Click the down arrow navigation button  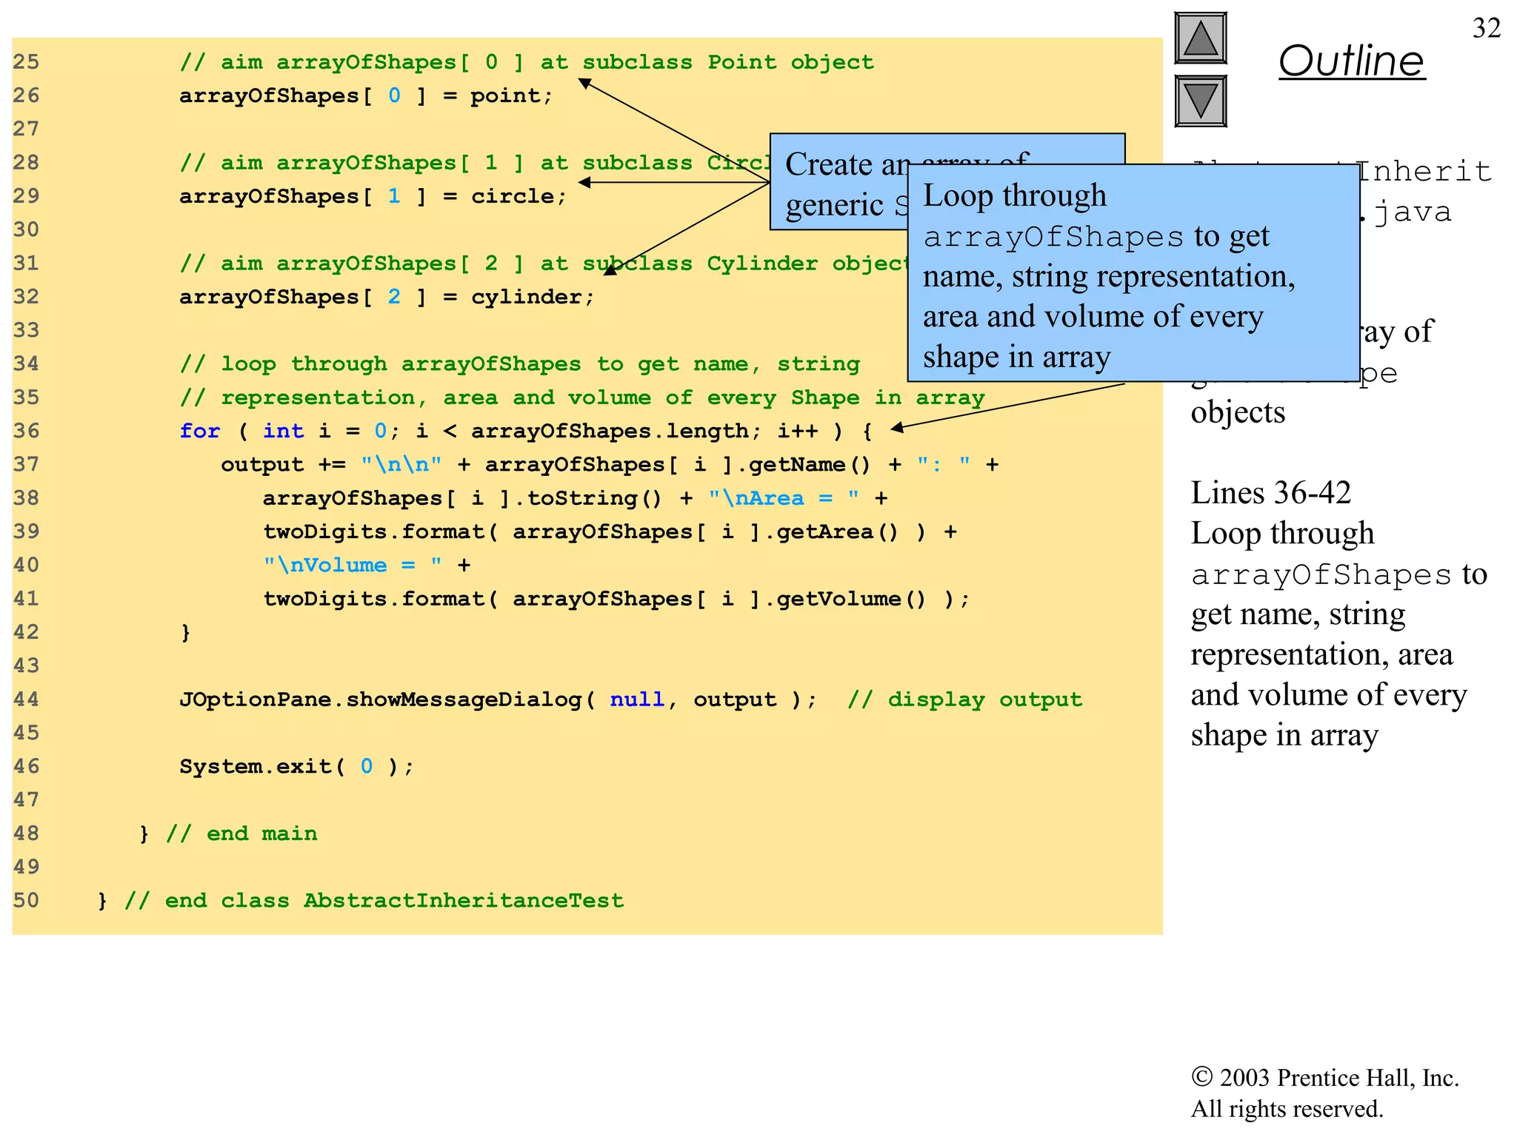pyautogui.click(x=1200, y=101)
